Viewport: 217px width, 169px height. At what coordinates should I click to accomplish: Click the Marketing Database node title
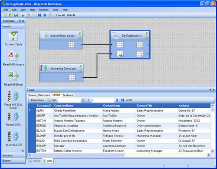tap(63, 69)
